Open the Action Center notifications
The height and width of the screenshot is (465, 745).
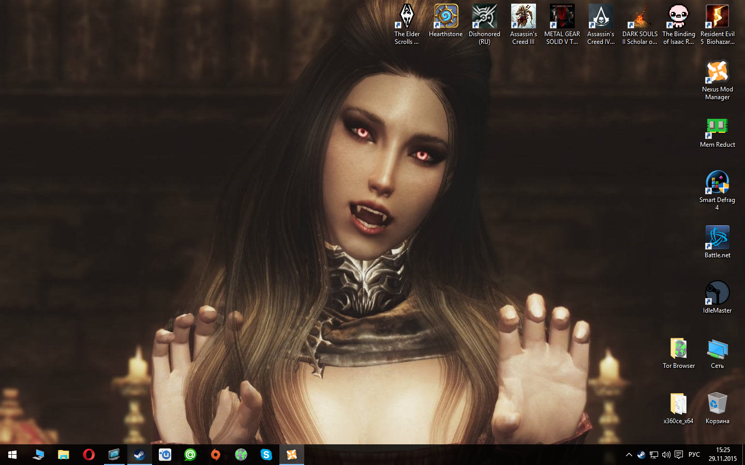(x=679, y=455)
